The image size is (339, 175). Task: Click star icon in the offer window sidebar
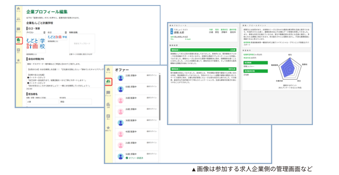point(108,128)
